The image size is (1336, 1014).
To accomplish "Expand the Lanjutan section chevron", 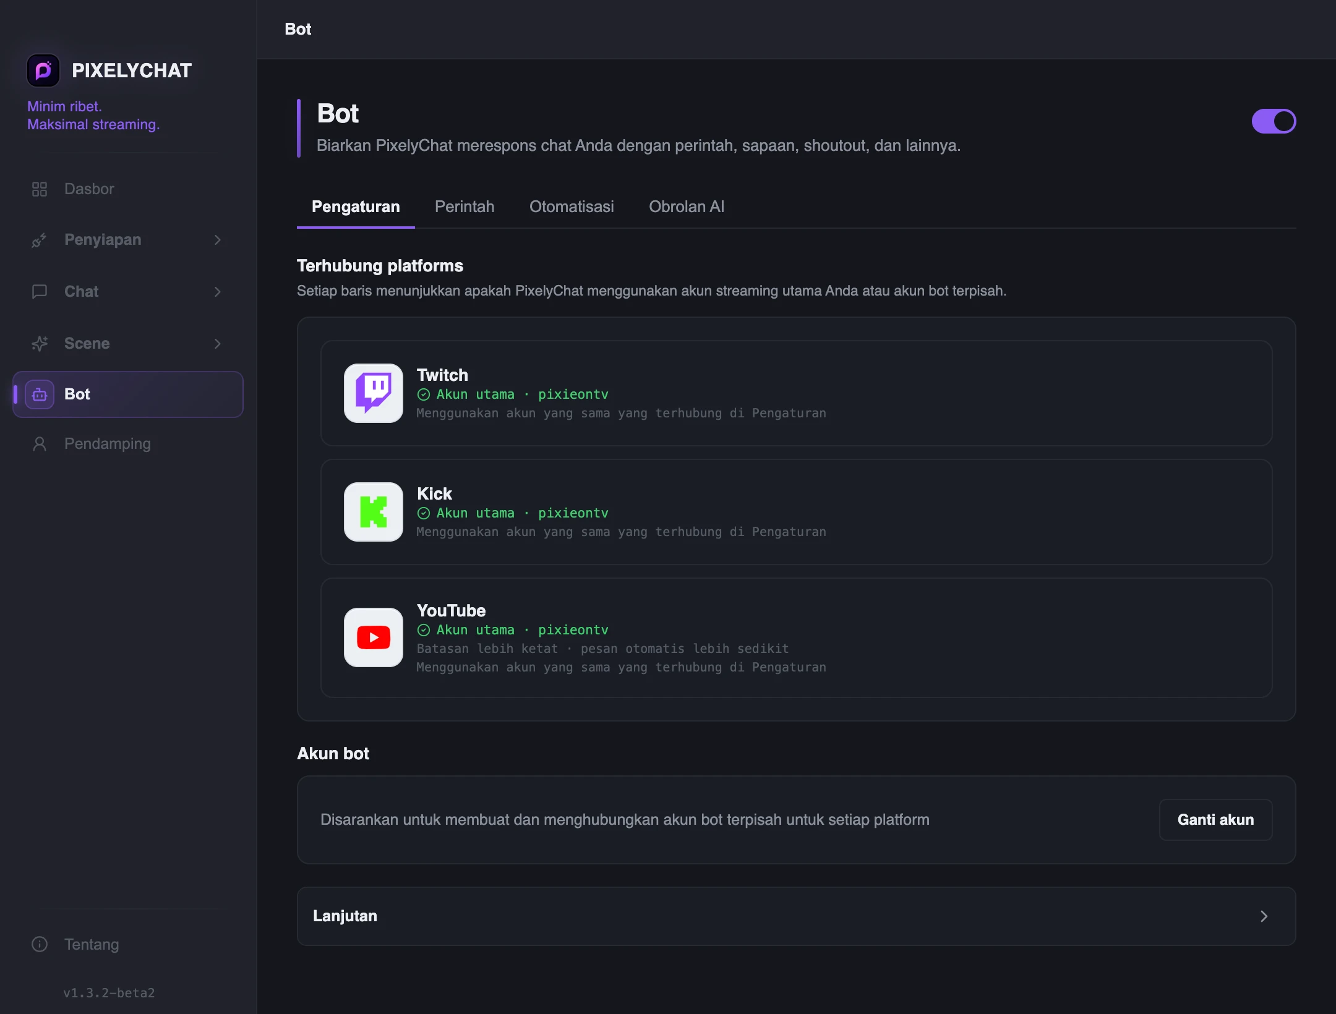I will (1264, 916).
